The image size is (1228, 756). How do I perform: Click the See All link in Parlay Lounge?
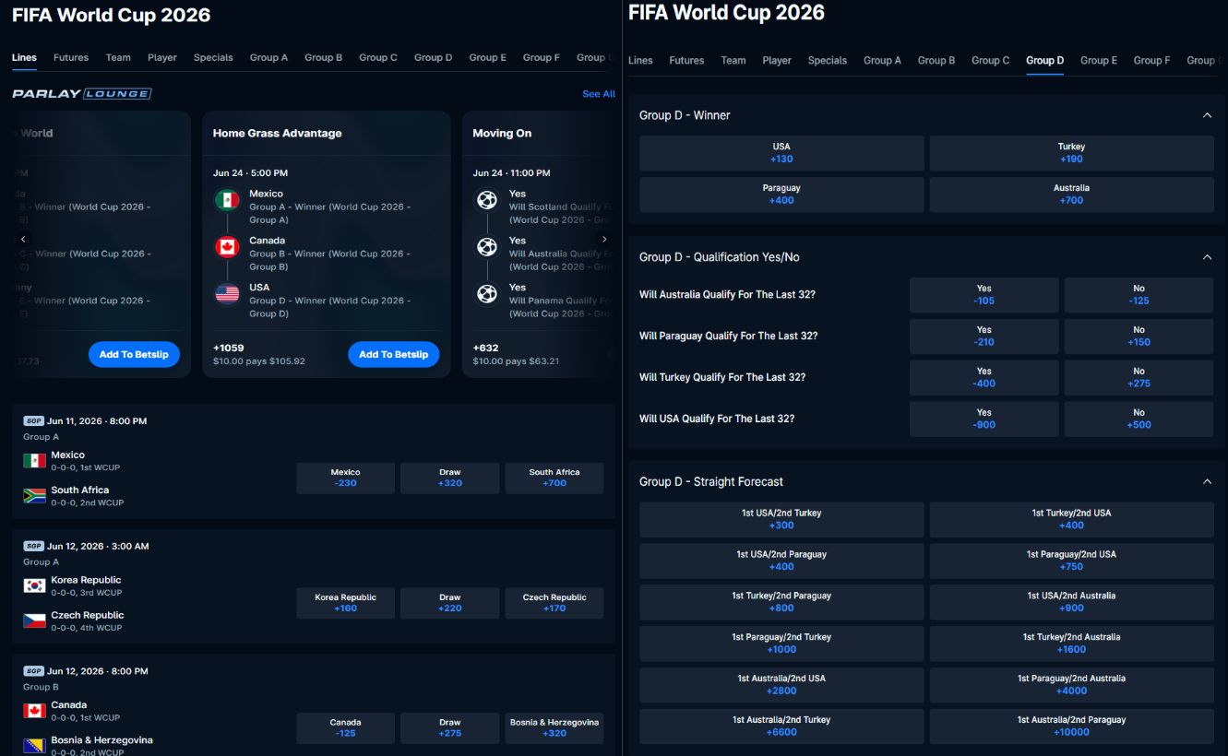pyautogui.click(x=599, y=94)
